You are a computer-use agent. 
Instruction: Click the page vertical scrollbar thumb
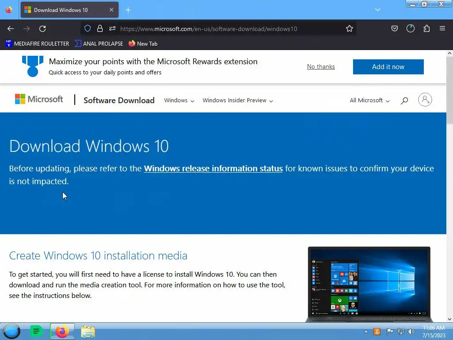click(449, 90)
